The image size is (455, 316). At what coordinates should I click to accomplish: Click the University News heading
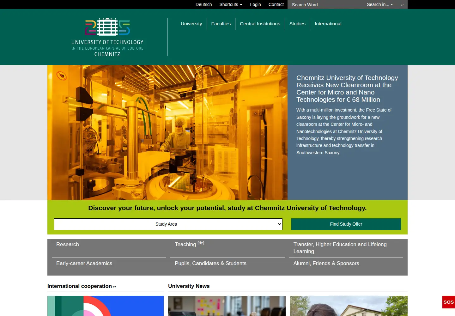coord(189,286)
